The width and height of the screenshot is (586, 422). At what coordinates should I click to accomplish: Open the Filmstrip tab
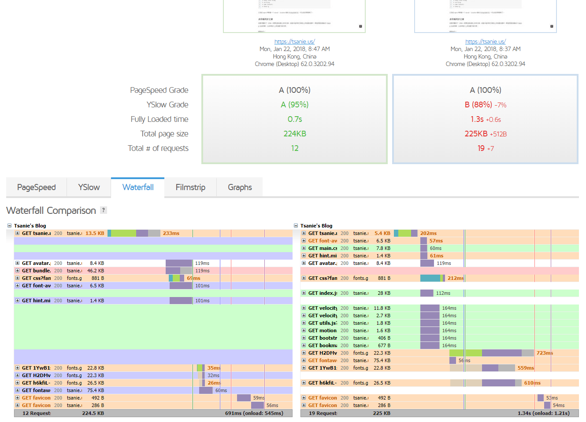[190, 187]
